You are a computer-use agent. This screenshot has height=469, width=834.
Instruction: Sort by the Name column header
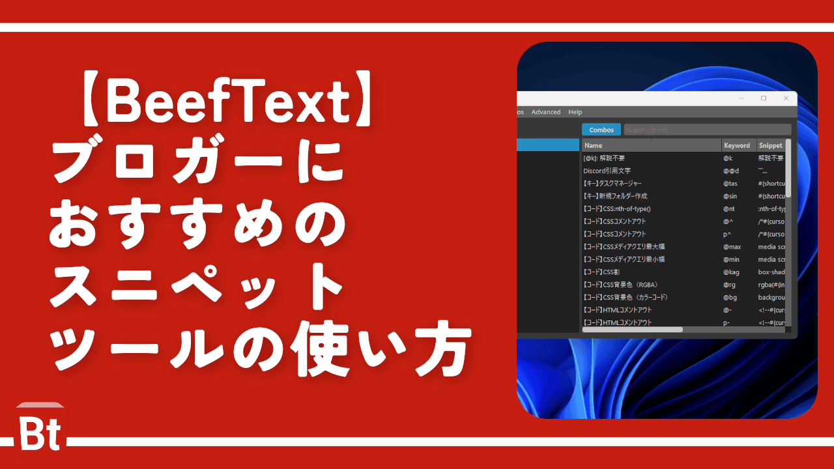pyautogui.click(x=652, y=145)
